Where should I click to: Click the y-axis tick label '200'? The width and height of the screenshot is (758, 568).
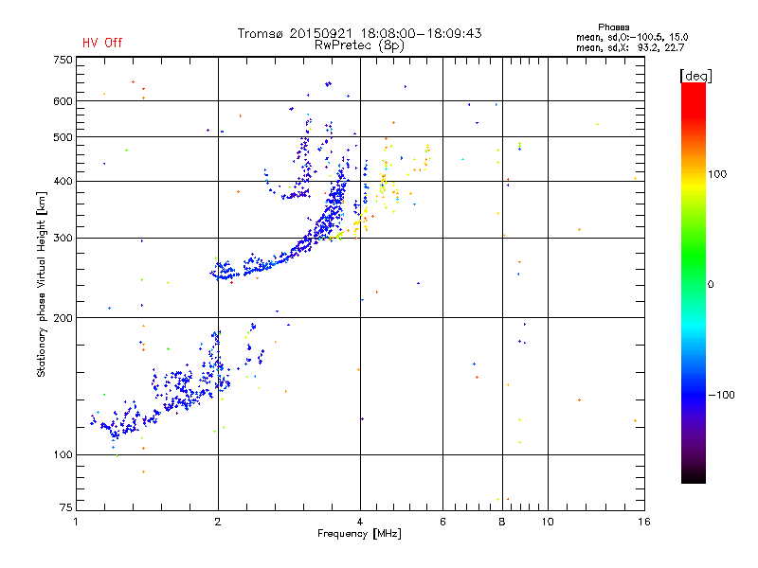(x=63, y=318)
